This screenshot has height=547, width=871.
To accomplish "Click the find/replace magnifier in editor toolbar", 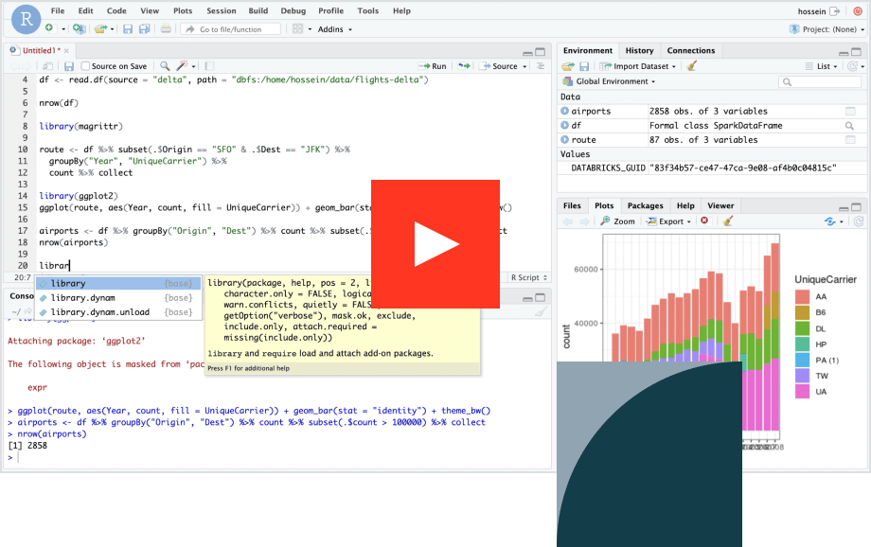I will coord(164,66).
